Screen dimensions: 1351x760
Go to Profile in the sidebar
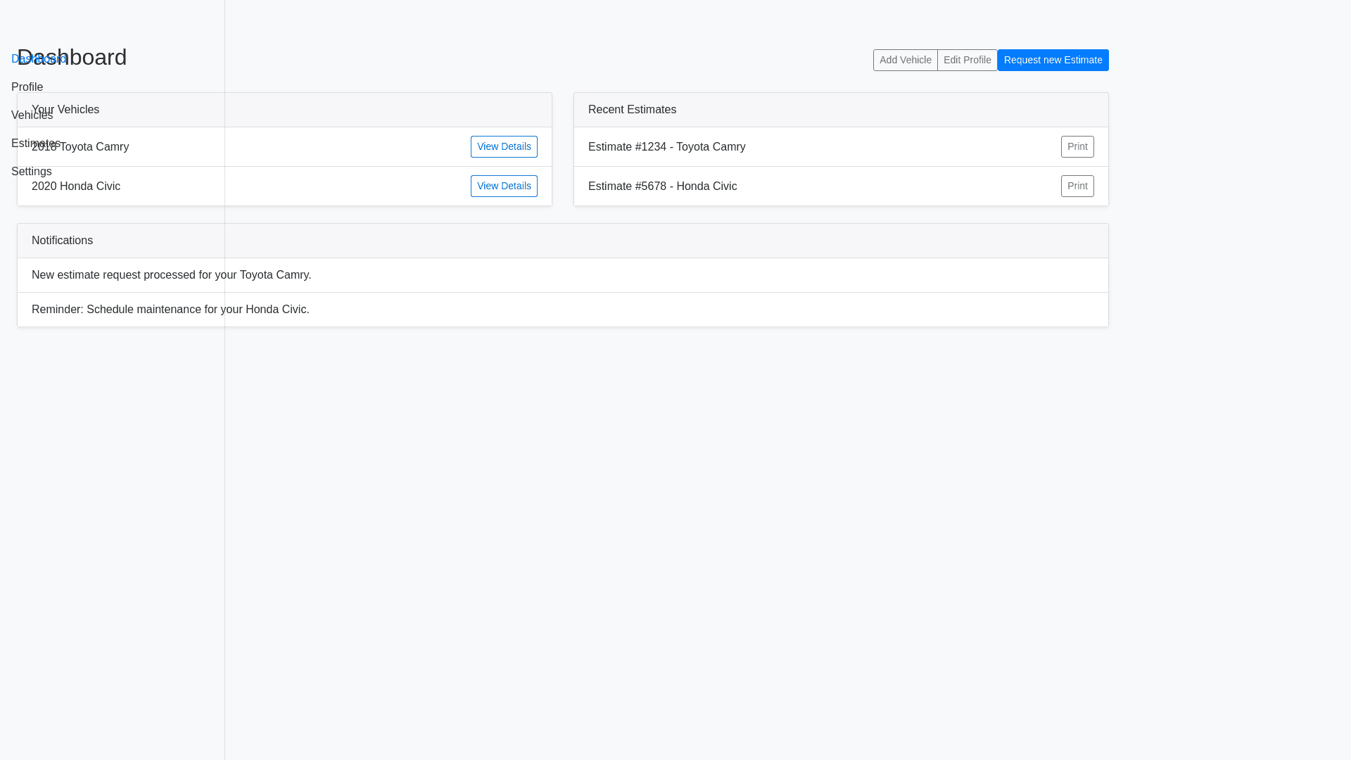tap(27, 87)
